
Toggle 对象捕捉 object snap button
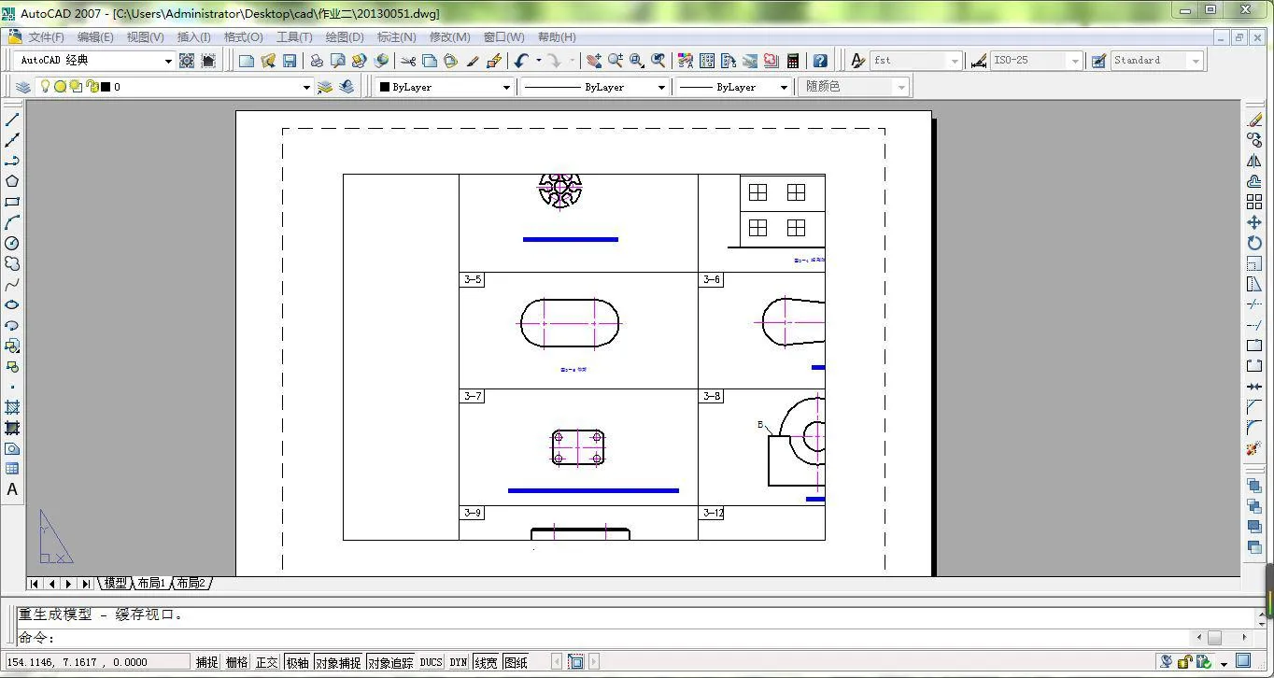click(x=337, y=662)
